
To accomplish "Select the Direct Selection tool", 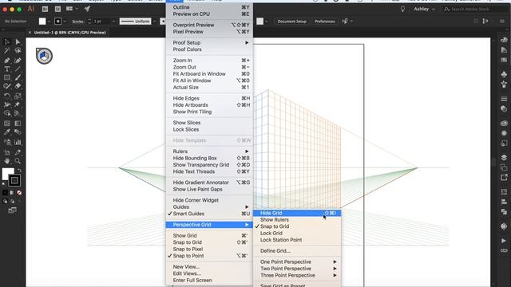I will [18, 41].
